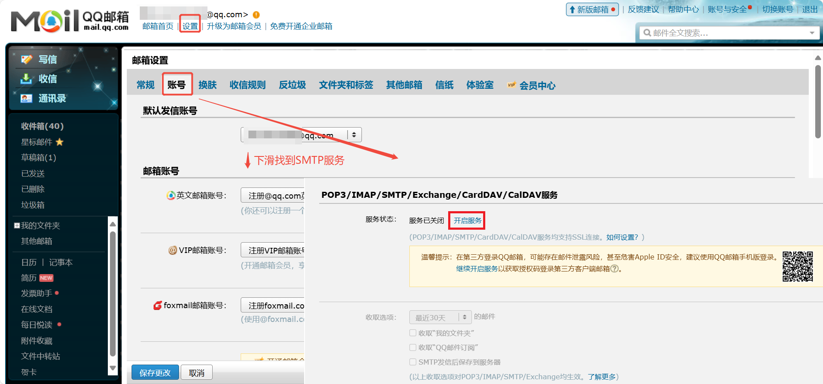
Task: Click the orange warning icon next to email address
Action: pyautogui.click(x=256, y=15)
